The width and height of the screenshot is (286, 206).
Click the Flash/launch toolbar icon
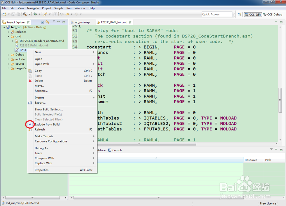tap(45, 14)
